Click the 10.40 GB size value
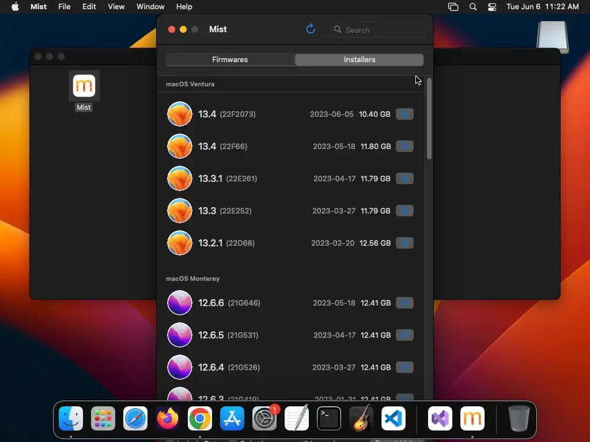 (375, 115)
